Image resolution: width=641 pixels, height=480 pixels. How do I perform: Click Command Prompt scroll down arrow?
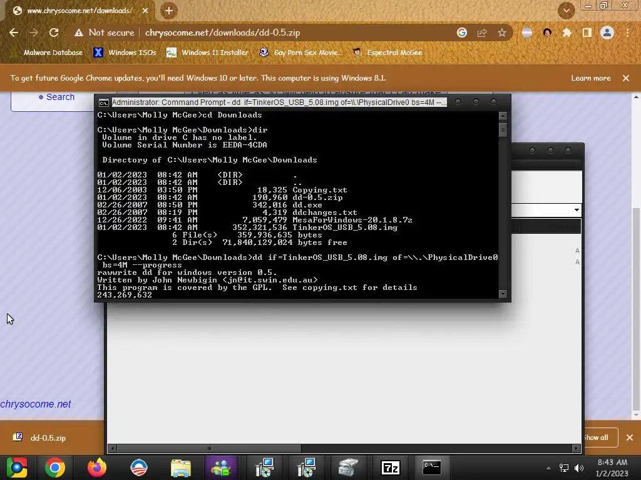[503, 294]
